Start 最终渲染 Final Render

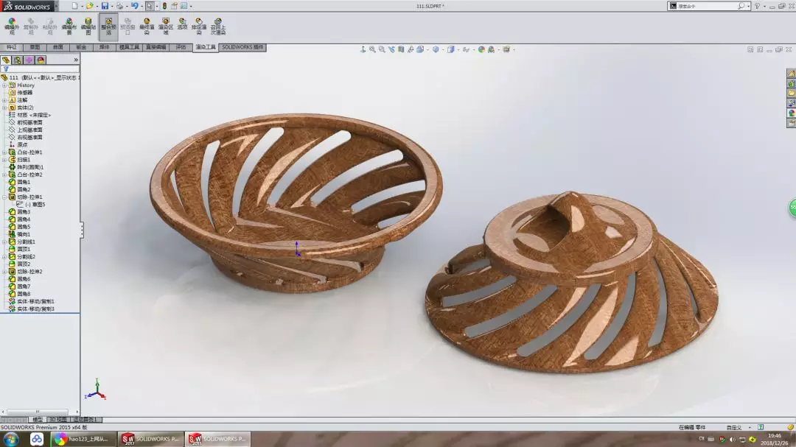pyautogui.click(x=147, y=27)
